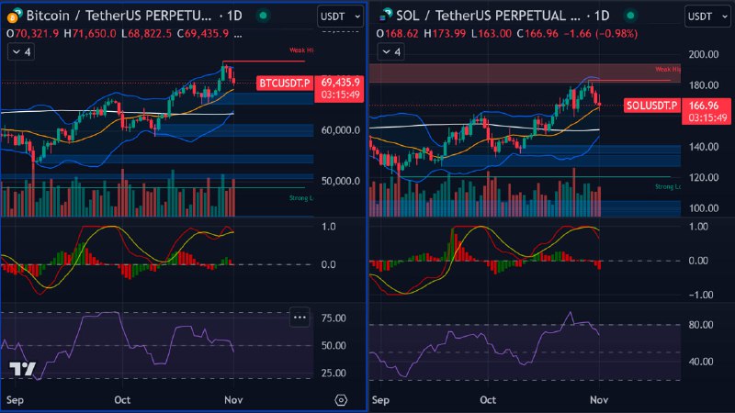This screenshot has height=413, width=735.
Task: Click the 200.00 price axis label on SOL
Action: click(704, 54)
